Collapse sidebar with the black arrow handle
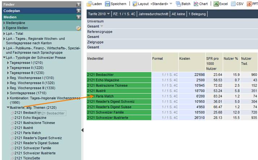The height and width of the screenshot is (160, 258). point(82,130)
